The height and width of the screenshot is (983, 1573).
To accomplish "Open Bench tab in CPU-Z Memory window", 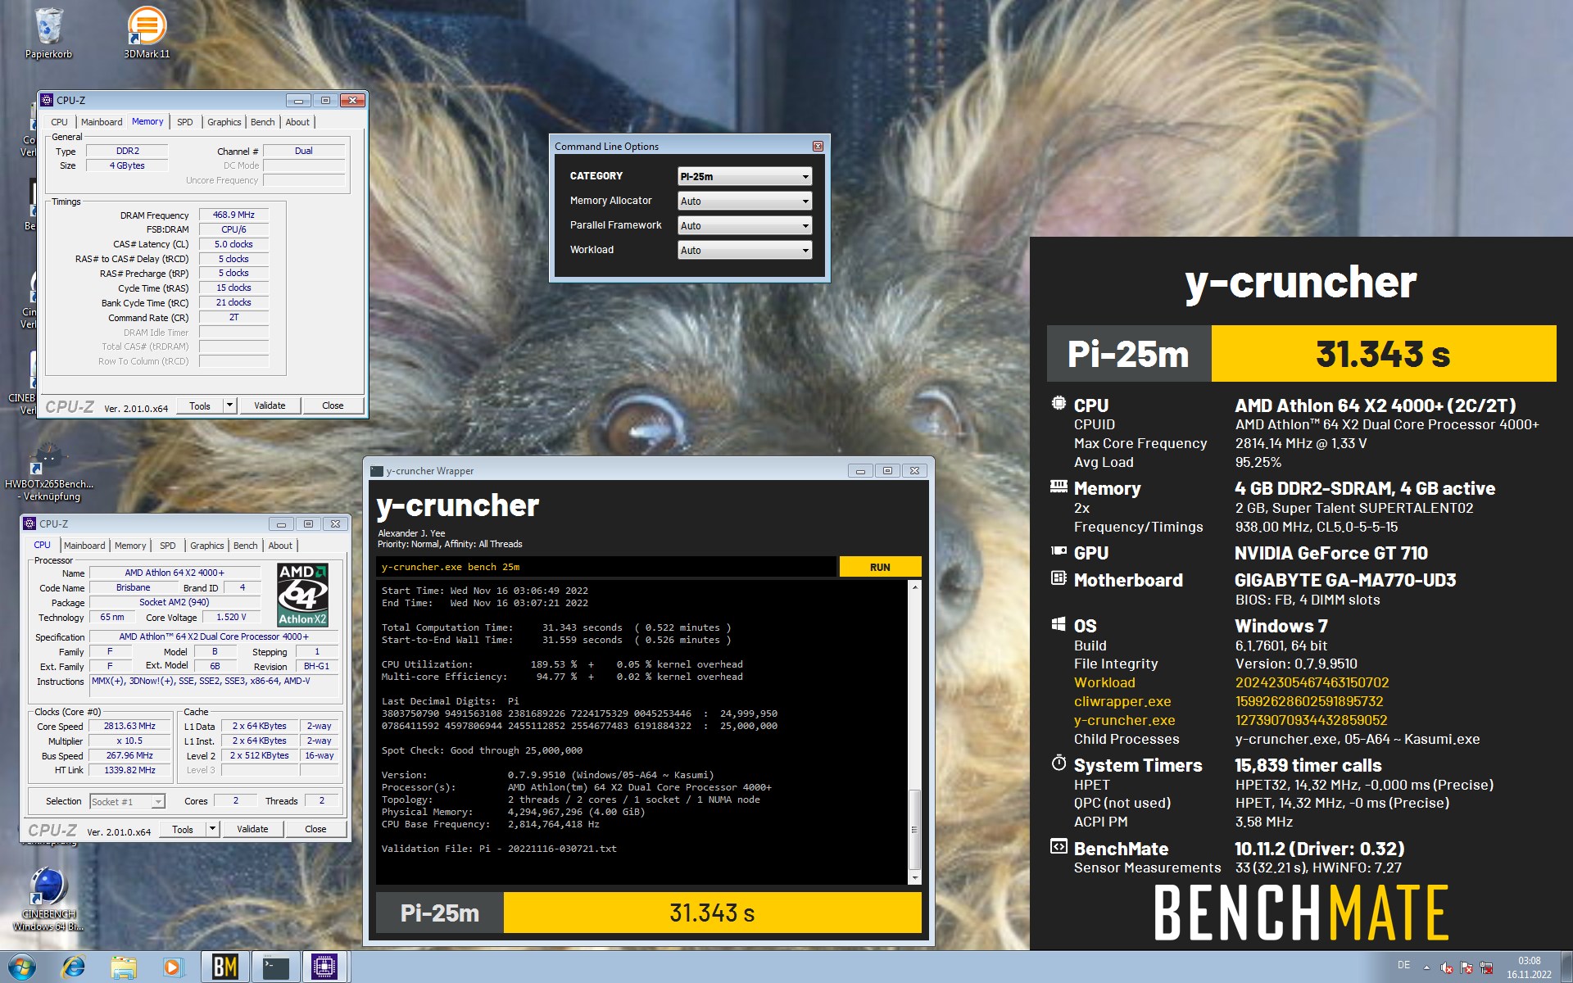I will (263, 122).
